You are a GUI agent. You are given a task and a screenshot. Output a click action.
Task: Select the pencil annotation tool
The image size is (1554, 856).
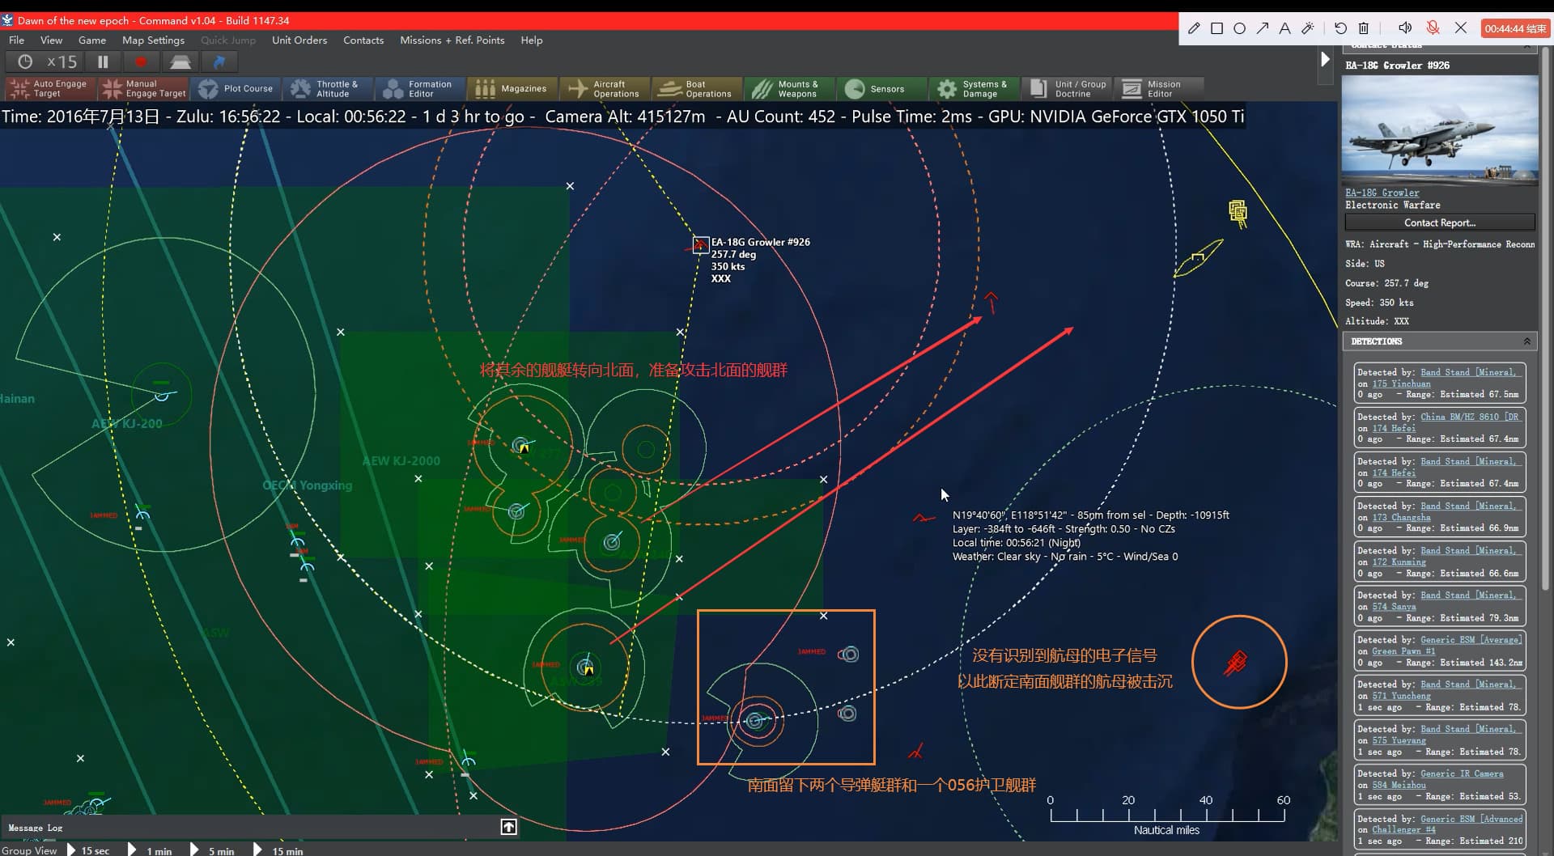(x=1194, y=28)
